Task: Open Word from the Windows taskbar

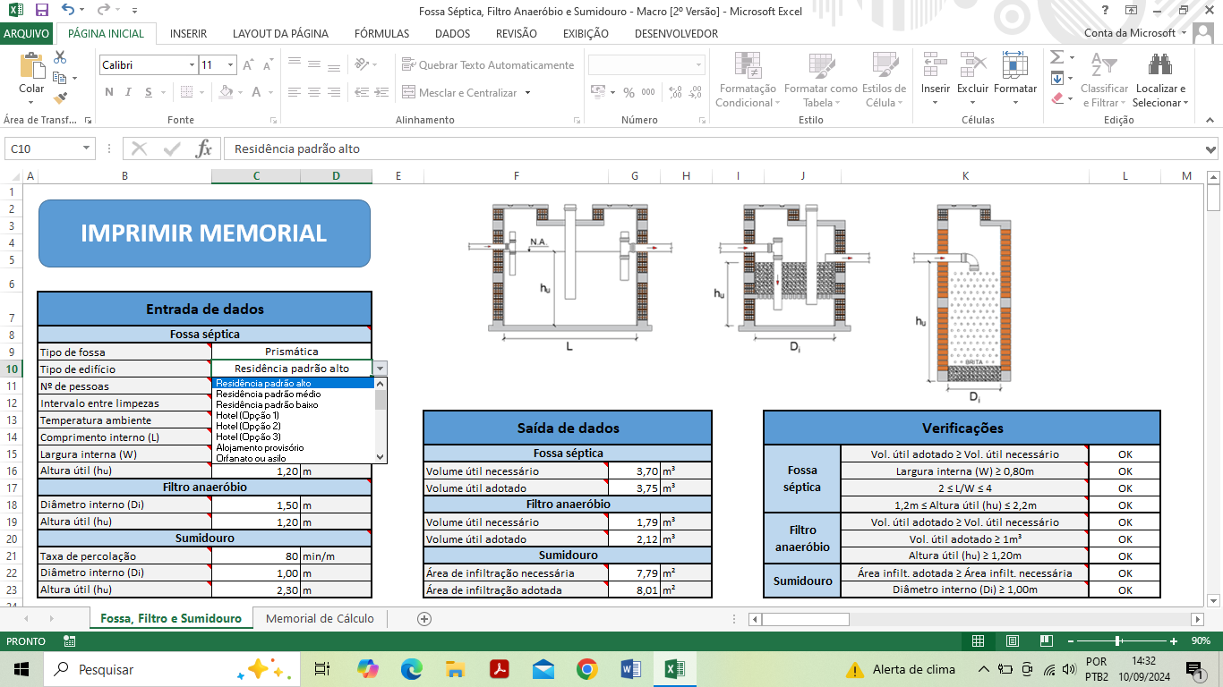Action: (x=630, y=669)
